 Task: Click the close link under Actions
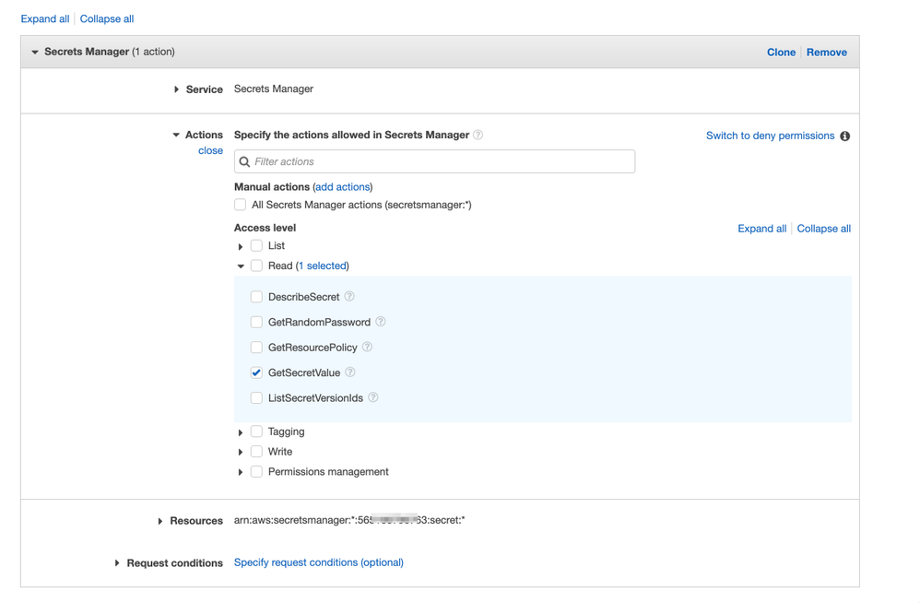click(210, 151)
